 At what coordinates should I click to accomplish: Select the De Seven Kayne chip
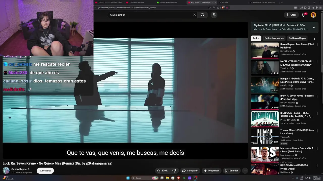pos(297,38)
